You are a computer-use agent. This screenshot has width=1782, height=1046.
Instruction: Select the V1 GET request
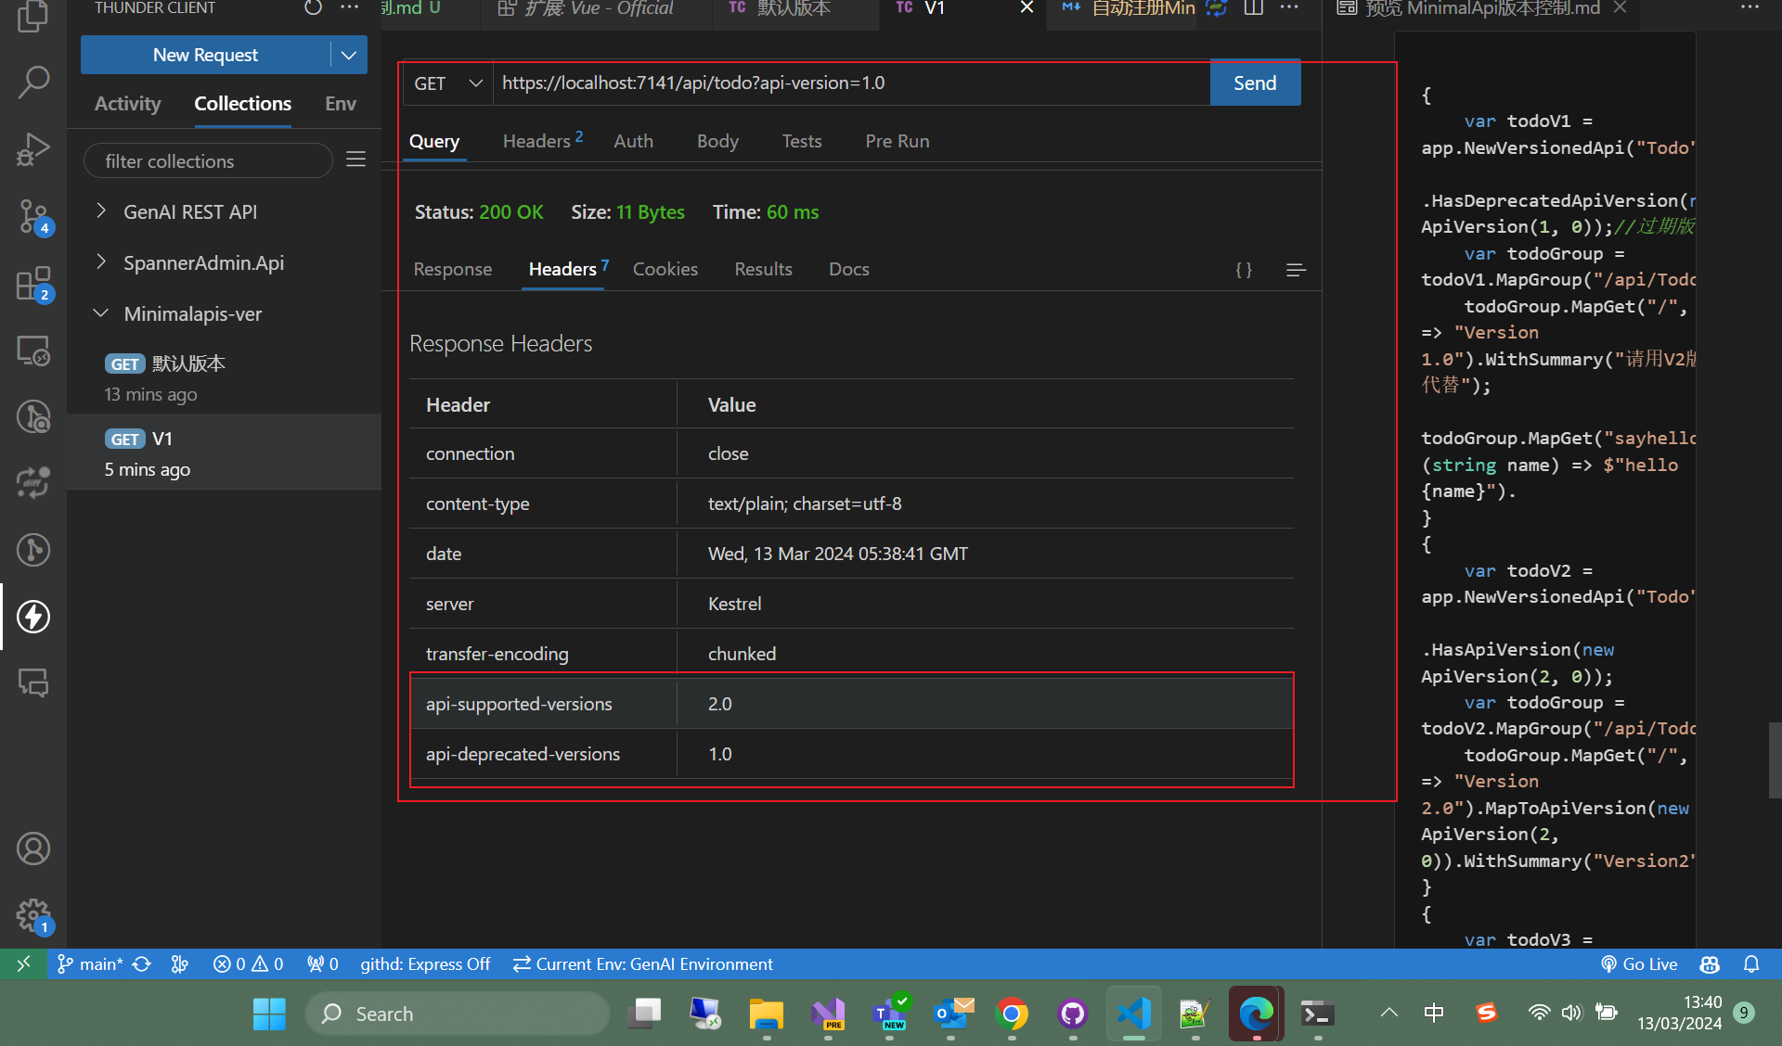pyautogui.click(x=224, y=452)
